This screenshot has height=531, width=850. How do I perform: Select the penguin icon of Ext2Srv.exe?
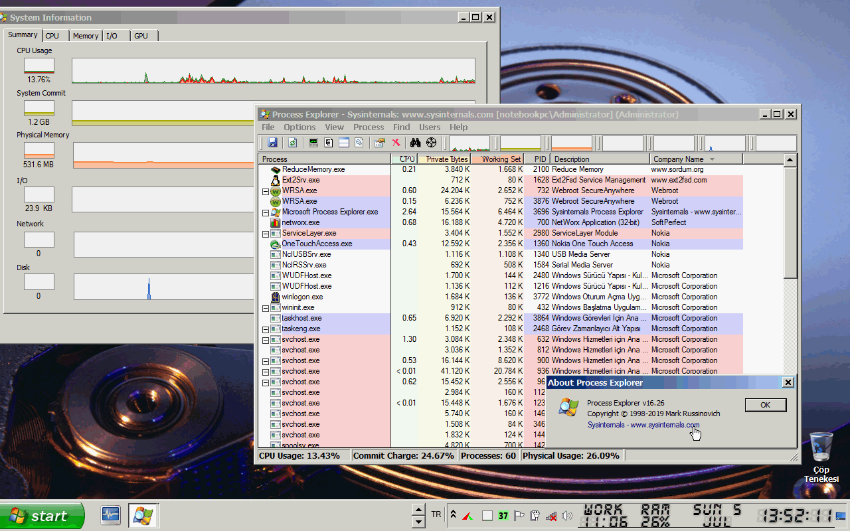276,180
